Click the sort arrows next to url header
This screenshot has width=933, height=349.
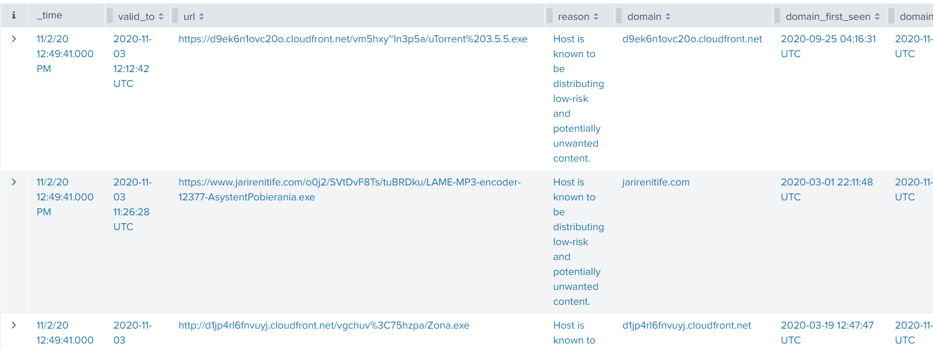point(201,17)
